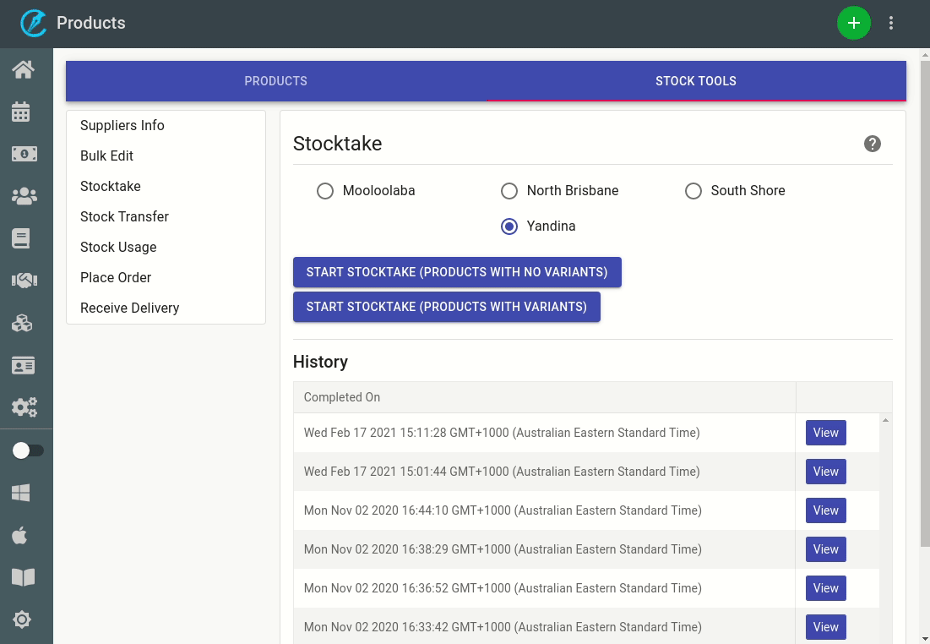Open the gears settings icon
Viewport: 930px width, 644px height.
coord(24,407)
